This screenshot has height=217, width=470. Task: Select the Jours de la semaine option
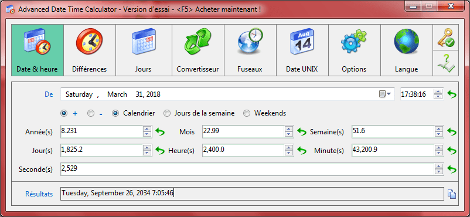pyautogui.click(x=167, y=113)
